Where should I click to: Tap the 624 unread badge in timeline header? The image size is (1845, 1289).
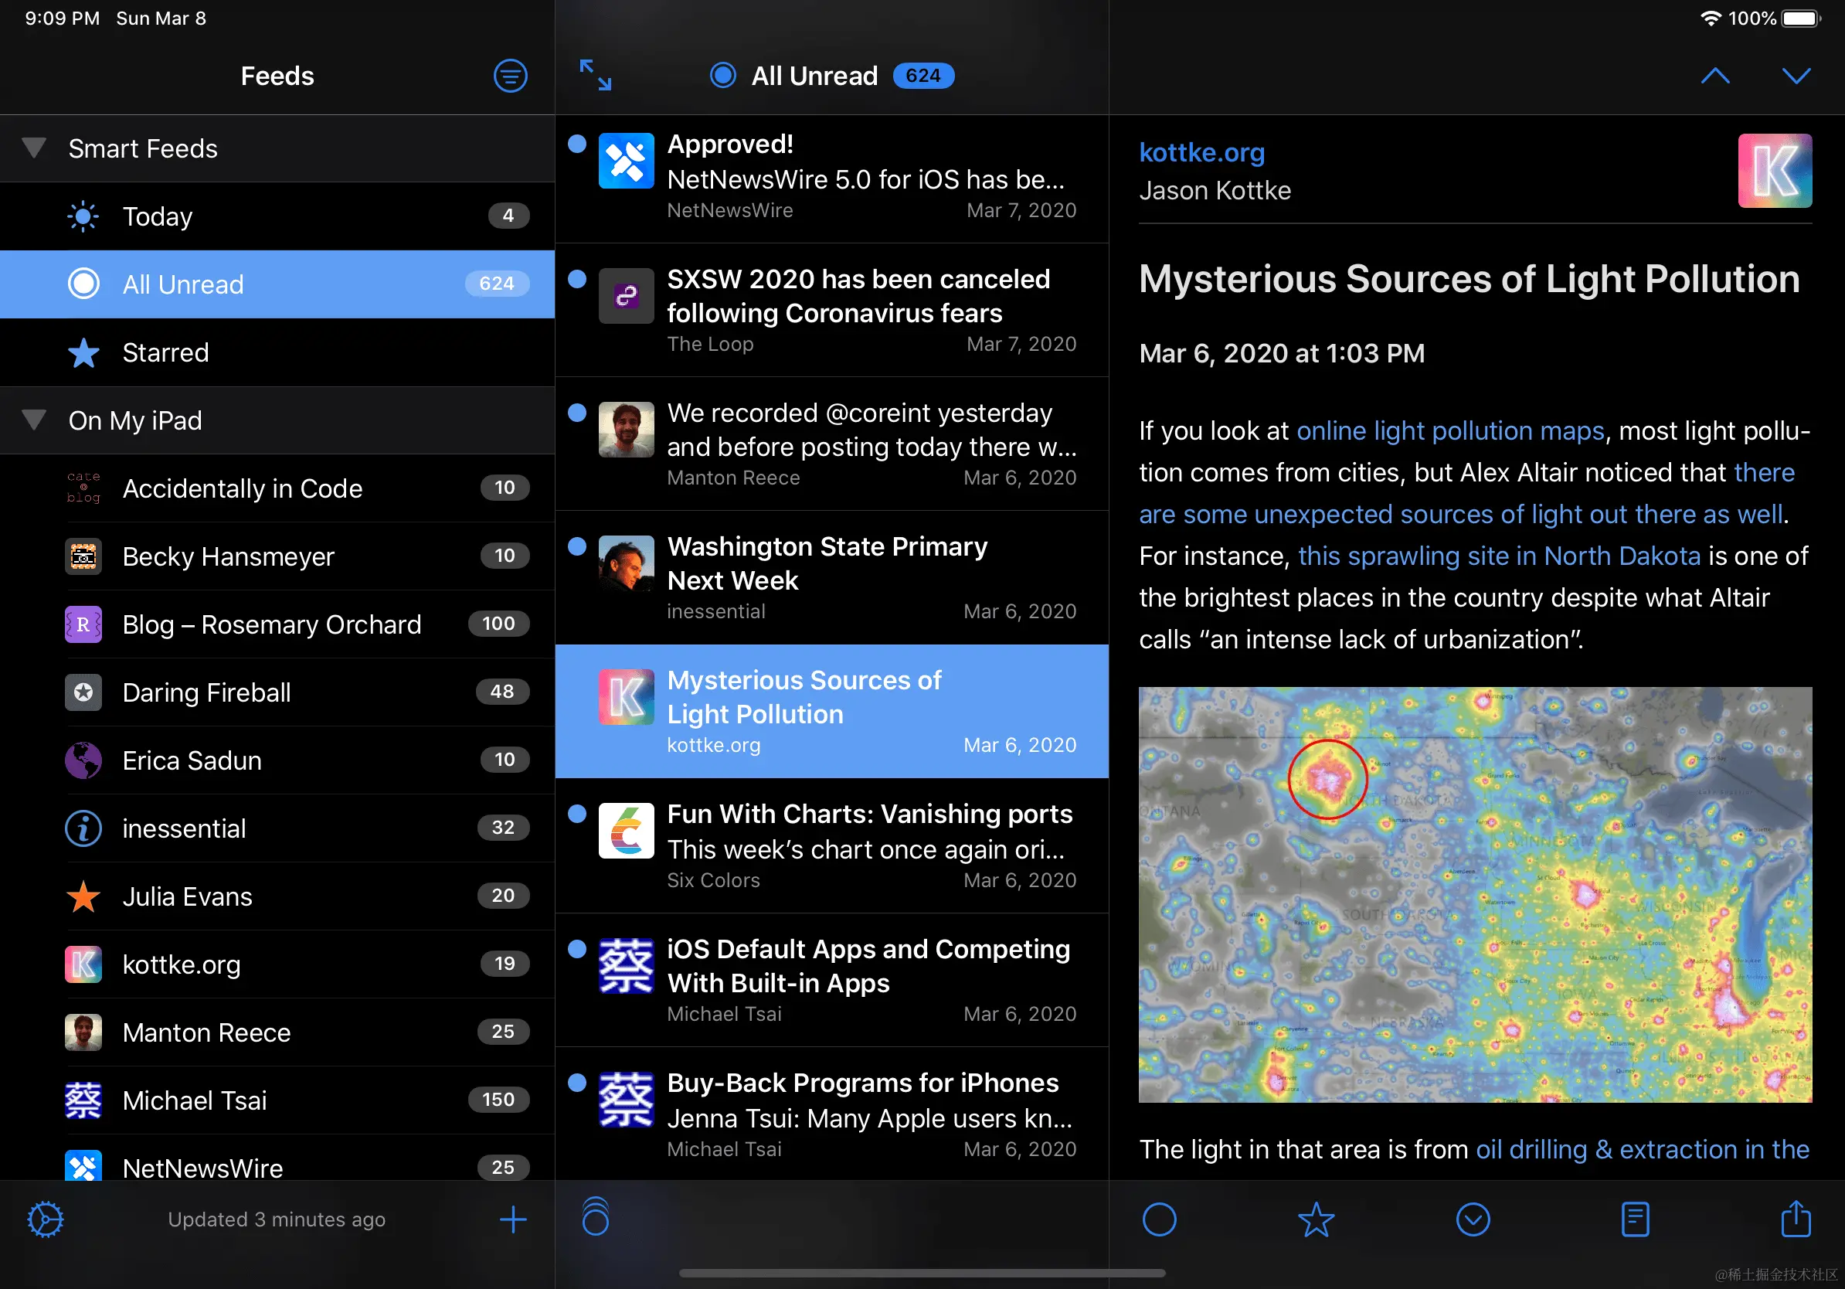(923, 76)
